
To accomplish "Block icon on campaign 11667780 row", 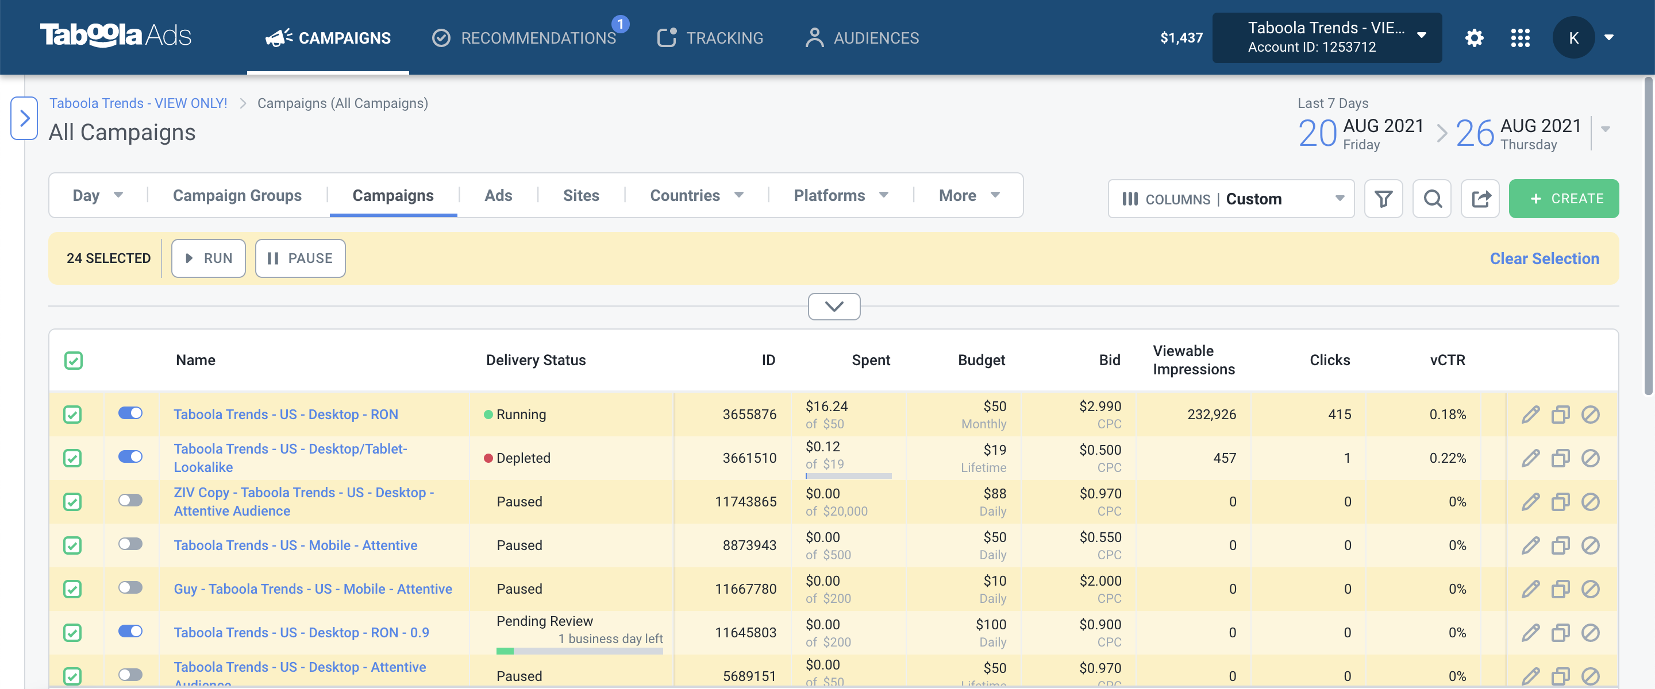I will point(1590,589).
